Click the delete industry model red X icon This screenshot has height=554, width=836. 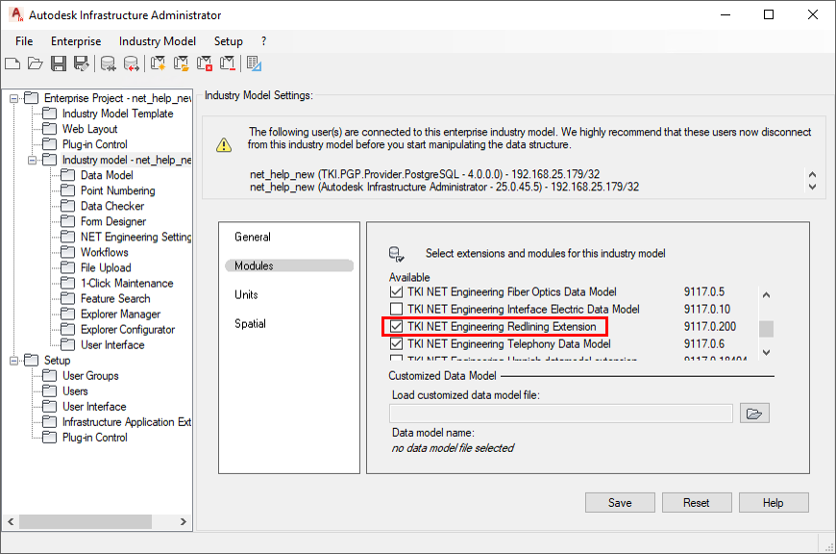click(205, 64)
